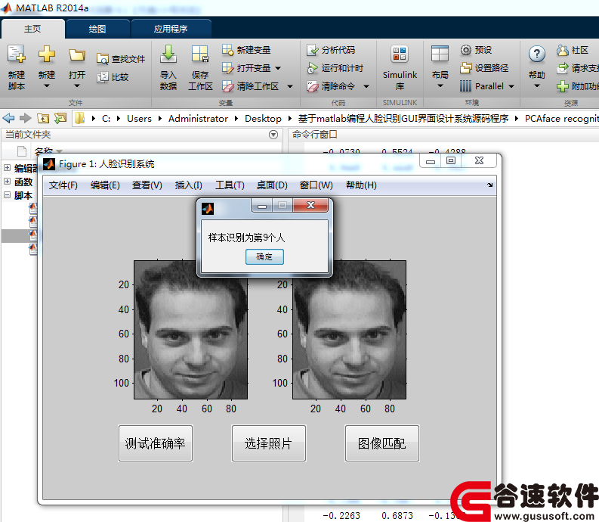Switch to the 主页 (Home) tab

point(32,29)
